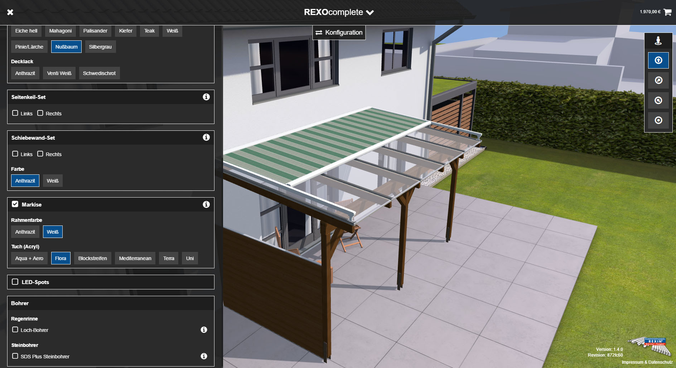Select Anthrazit Rahmenfarbe for Markise

pyautogui.click(x=25, y=232)
